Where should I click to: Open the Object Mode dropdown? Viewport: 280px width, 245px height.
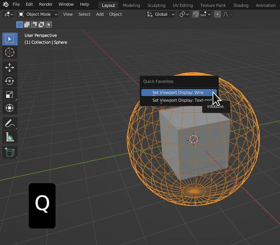point(38,14)
